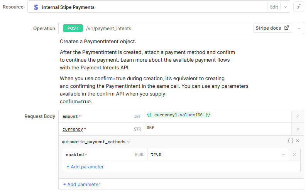The width and height of the screenshot is (308, 193).
Task: Add parameter to the request body
Action: (x=81, y=185)
